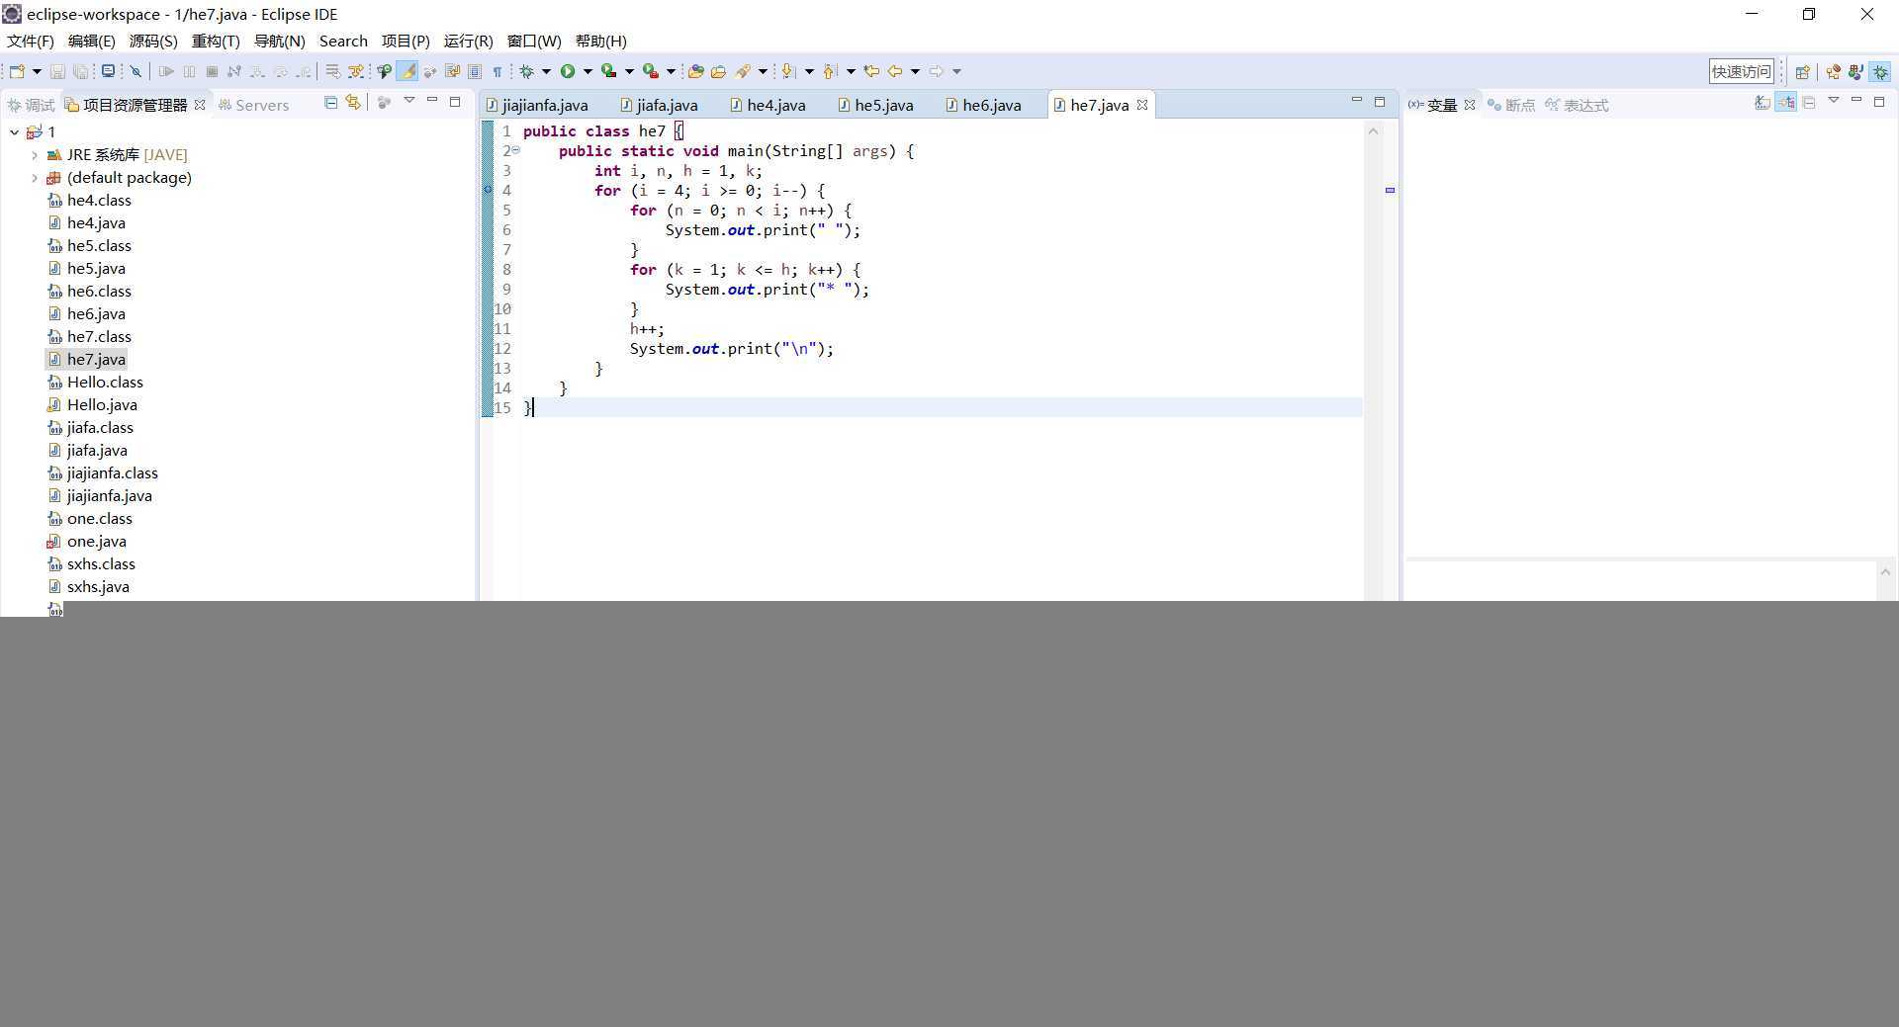Click the Last Edit Location icon

coord(871,71)
